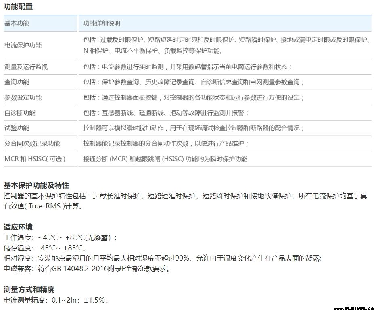Screen dimensions: 374x311
Task: Click the 适应环境 section heading
Action: pos(18,227)
